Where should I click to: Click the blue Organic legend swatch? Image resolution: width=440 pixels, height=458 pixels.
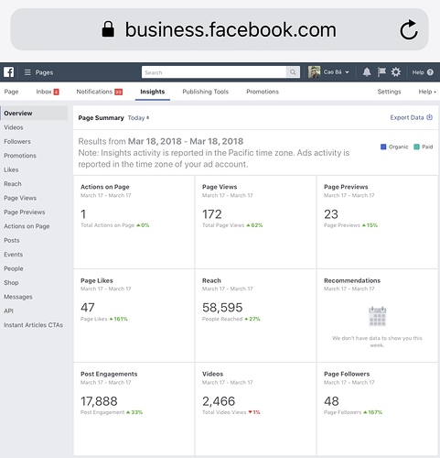coord(383,147)
